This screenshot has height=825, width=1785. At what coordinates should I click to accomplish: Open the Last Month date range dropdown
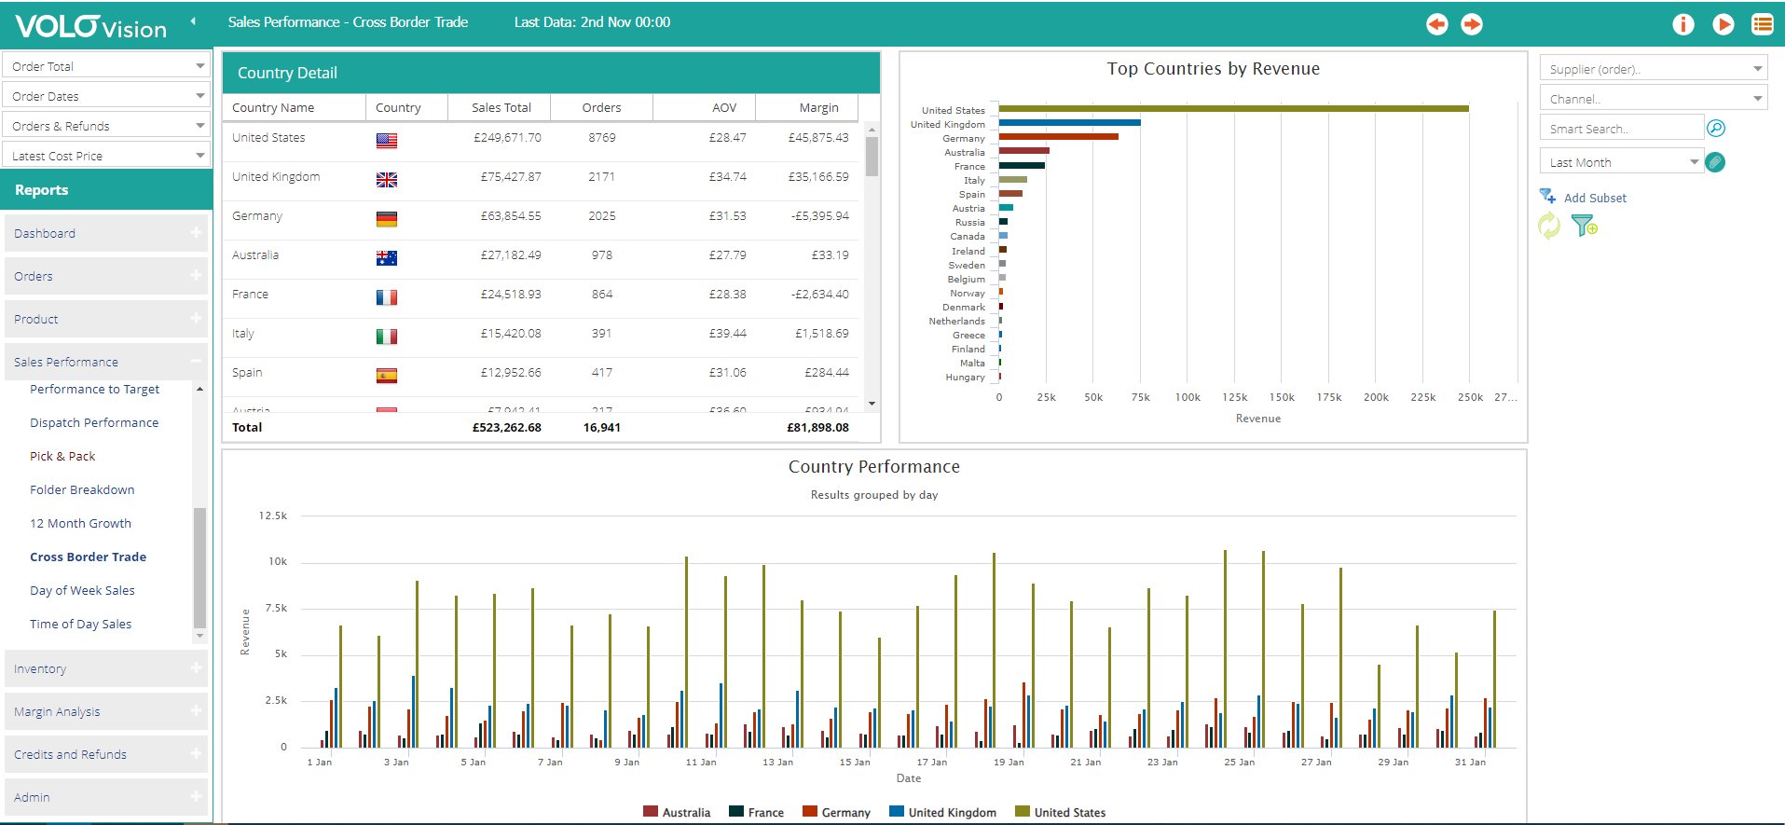tap(1621, 162)
